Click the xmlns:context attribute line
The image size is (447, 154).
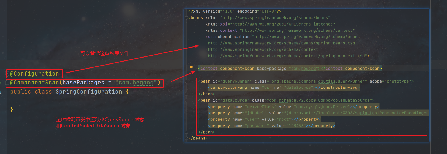click(280, 31)
